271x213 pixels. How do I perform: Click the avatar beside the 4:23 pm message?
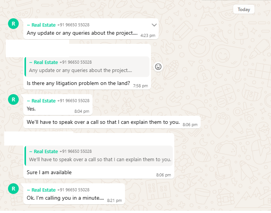click(13, 24)
